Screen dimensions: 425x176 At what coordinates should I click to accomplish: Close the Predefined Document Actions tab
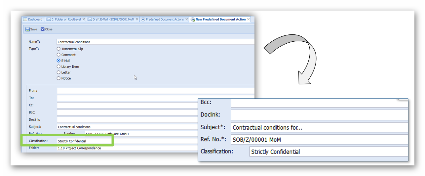pyautogui.click(x=187, y=20)
